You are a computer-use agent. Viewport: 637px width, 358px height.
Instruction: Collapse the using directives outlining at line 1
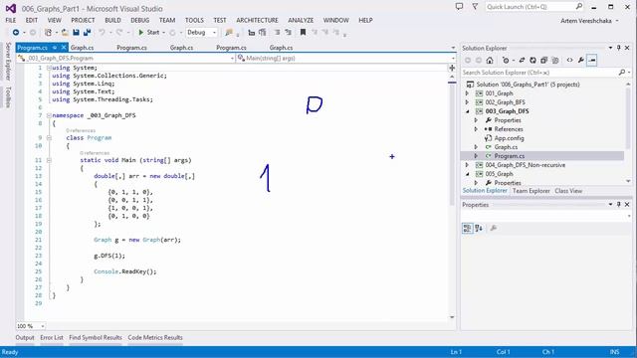tap(49, 68)
